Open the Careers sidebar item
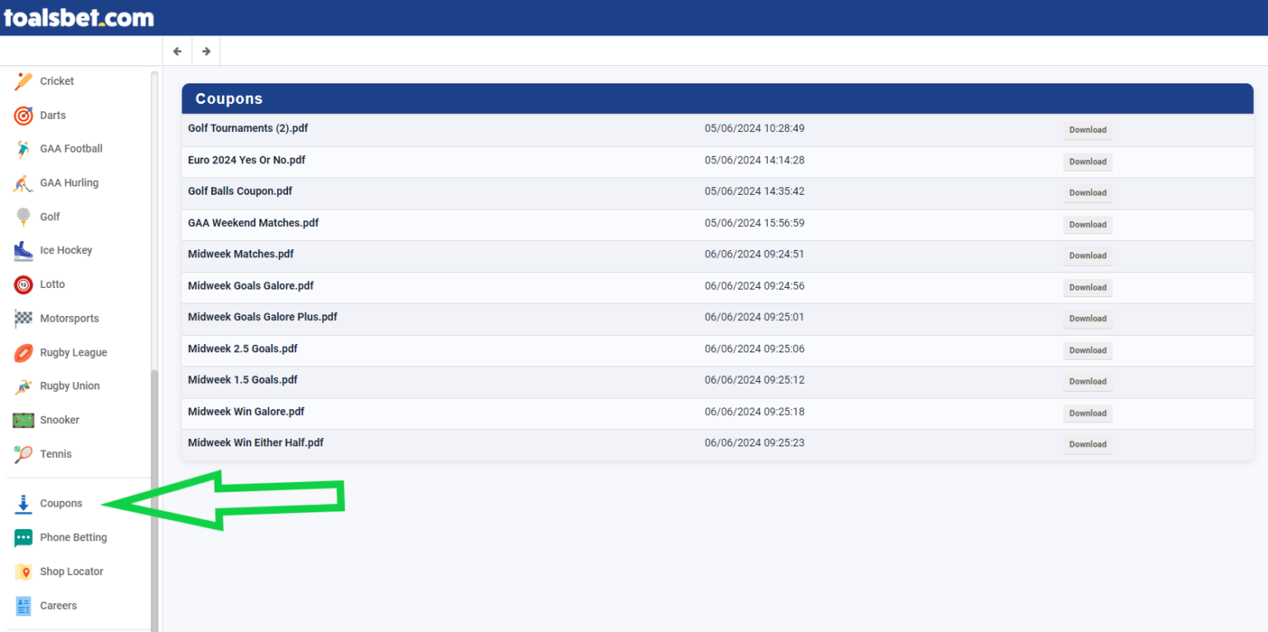1268x632 pixels. pyautogui.click(x=58, y=606)
